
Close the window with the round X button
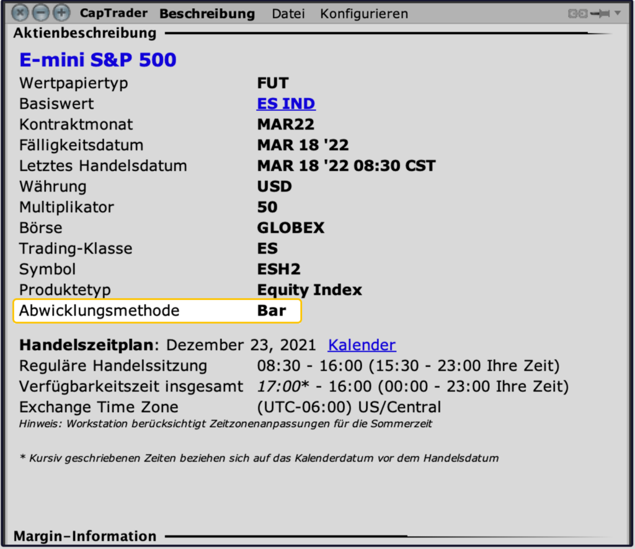point(20,13)
